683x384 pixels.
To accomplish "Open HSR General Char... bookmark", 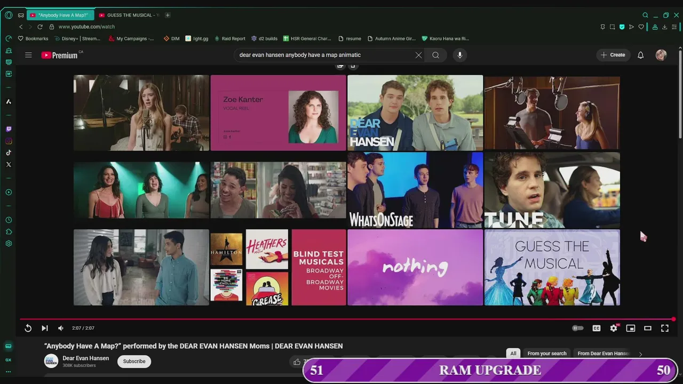I will click(307, 38).
